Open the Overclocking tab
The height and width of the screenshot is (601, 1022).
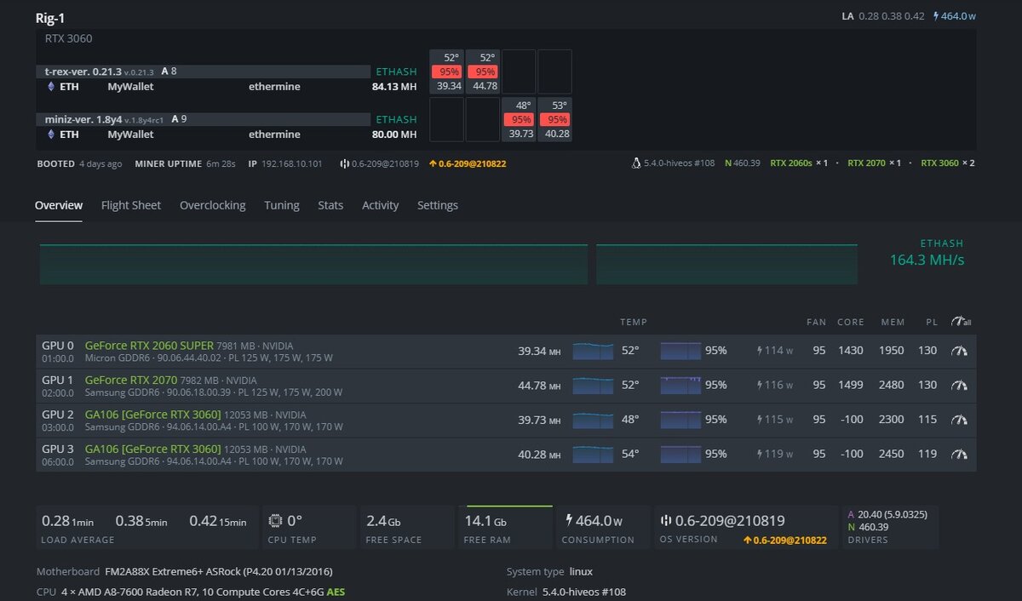(213, 205)
